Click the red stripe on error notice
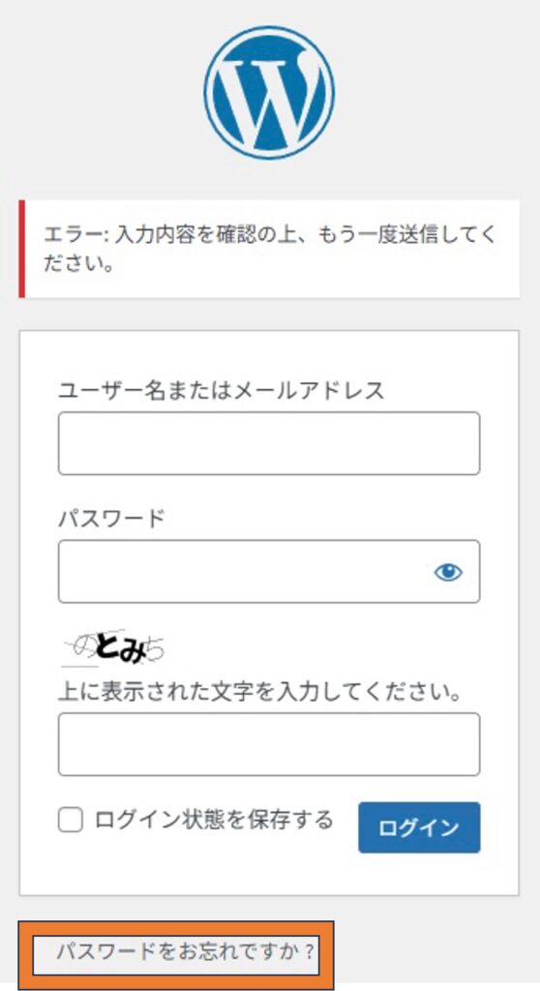 pyautogui.click(x=22, y=249)
